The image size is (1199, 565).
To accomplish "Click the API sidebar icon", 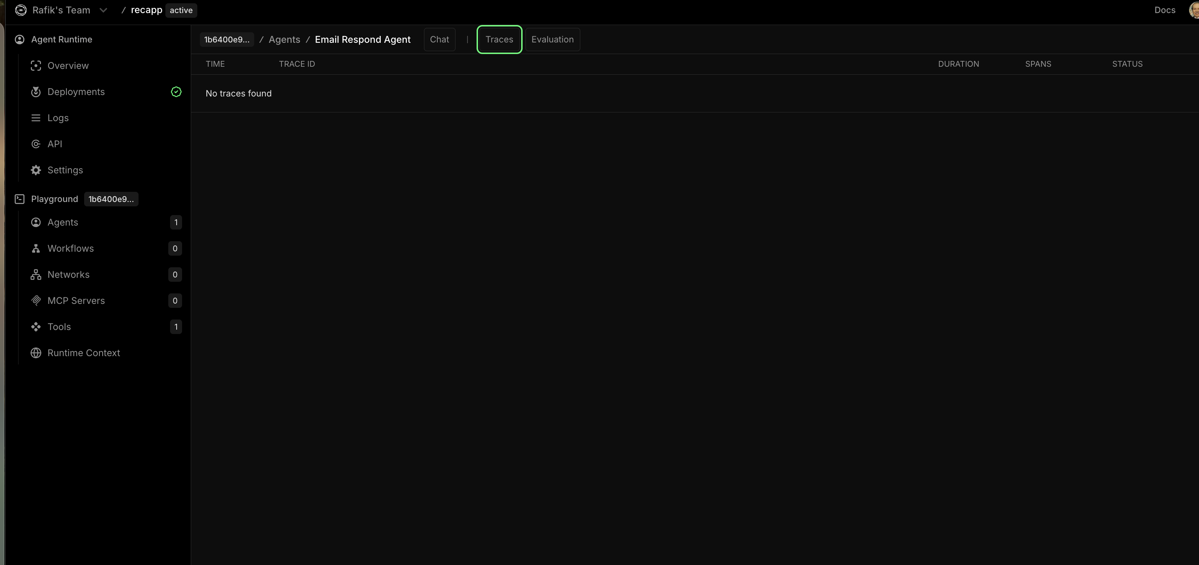I will coord(36,144).
